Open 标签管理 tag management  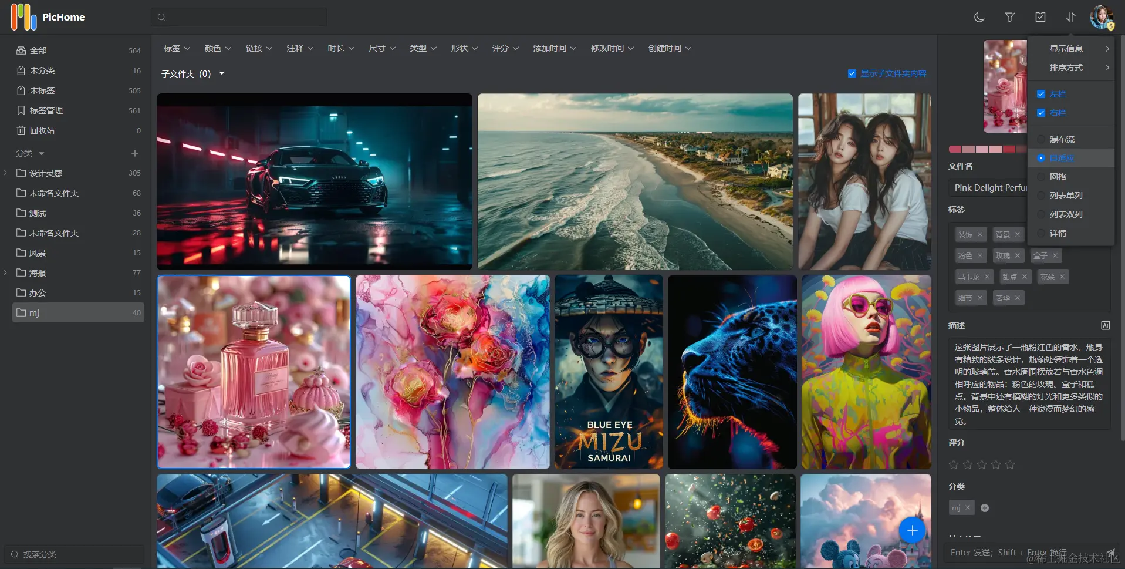[x=78, y=110]
